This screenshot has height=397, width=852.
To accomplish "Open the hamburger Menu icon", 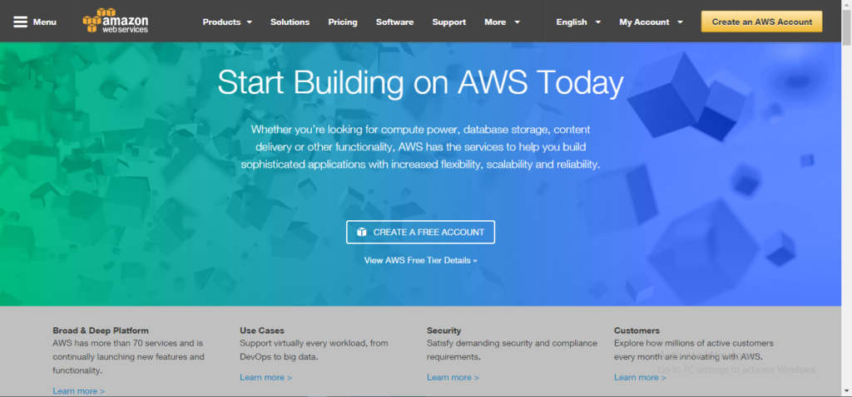I will [21, 22].
